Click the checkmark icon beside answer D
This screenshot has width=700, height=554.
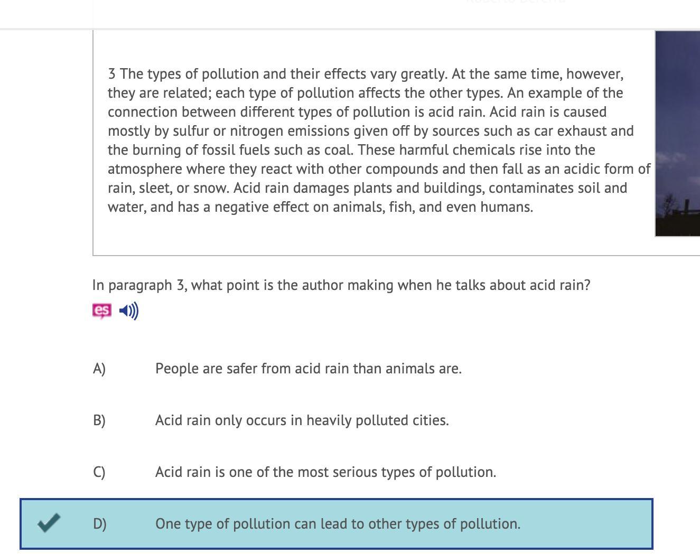49,523
